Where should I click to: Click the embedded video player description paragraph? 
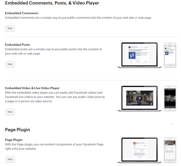pyautogui.click(x=55, y=97)
